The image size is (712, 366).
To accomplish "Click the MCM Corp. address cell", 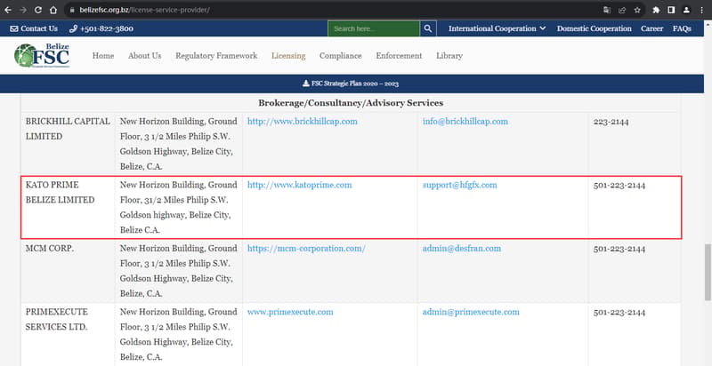I will (x=179, y=270).
